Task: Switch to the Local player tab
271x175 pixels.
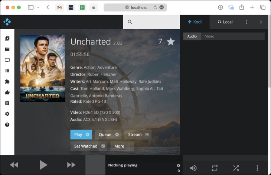Action: pos(225,22)
